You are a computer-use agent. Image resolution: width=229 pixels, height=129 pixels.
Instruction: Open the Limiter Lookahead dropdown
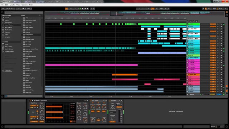pos(112,112)
